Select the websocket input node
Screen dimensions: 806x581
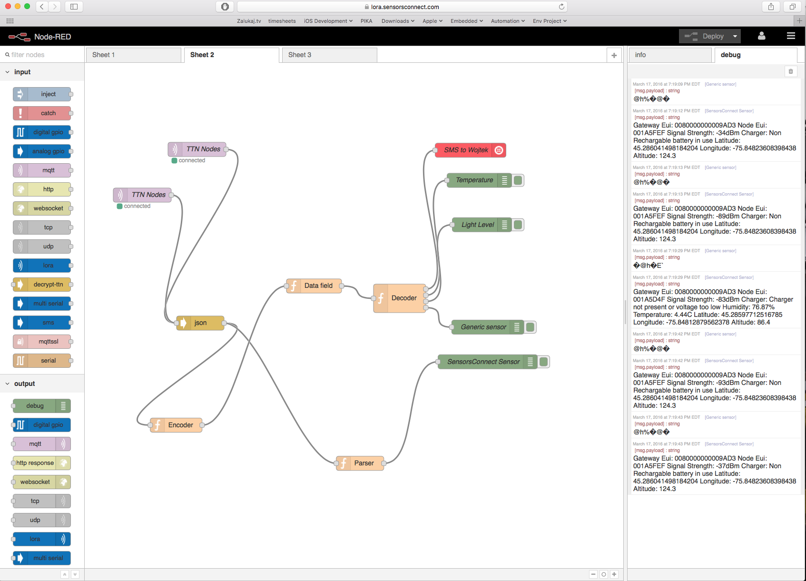click(x=42, y=208)
